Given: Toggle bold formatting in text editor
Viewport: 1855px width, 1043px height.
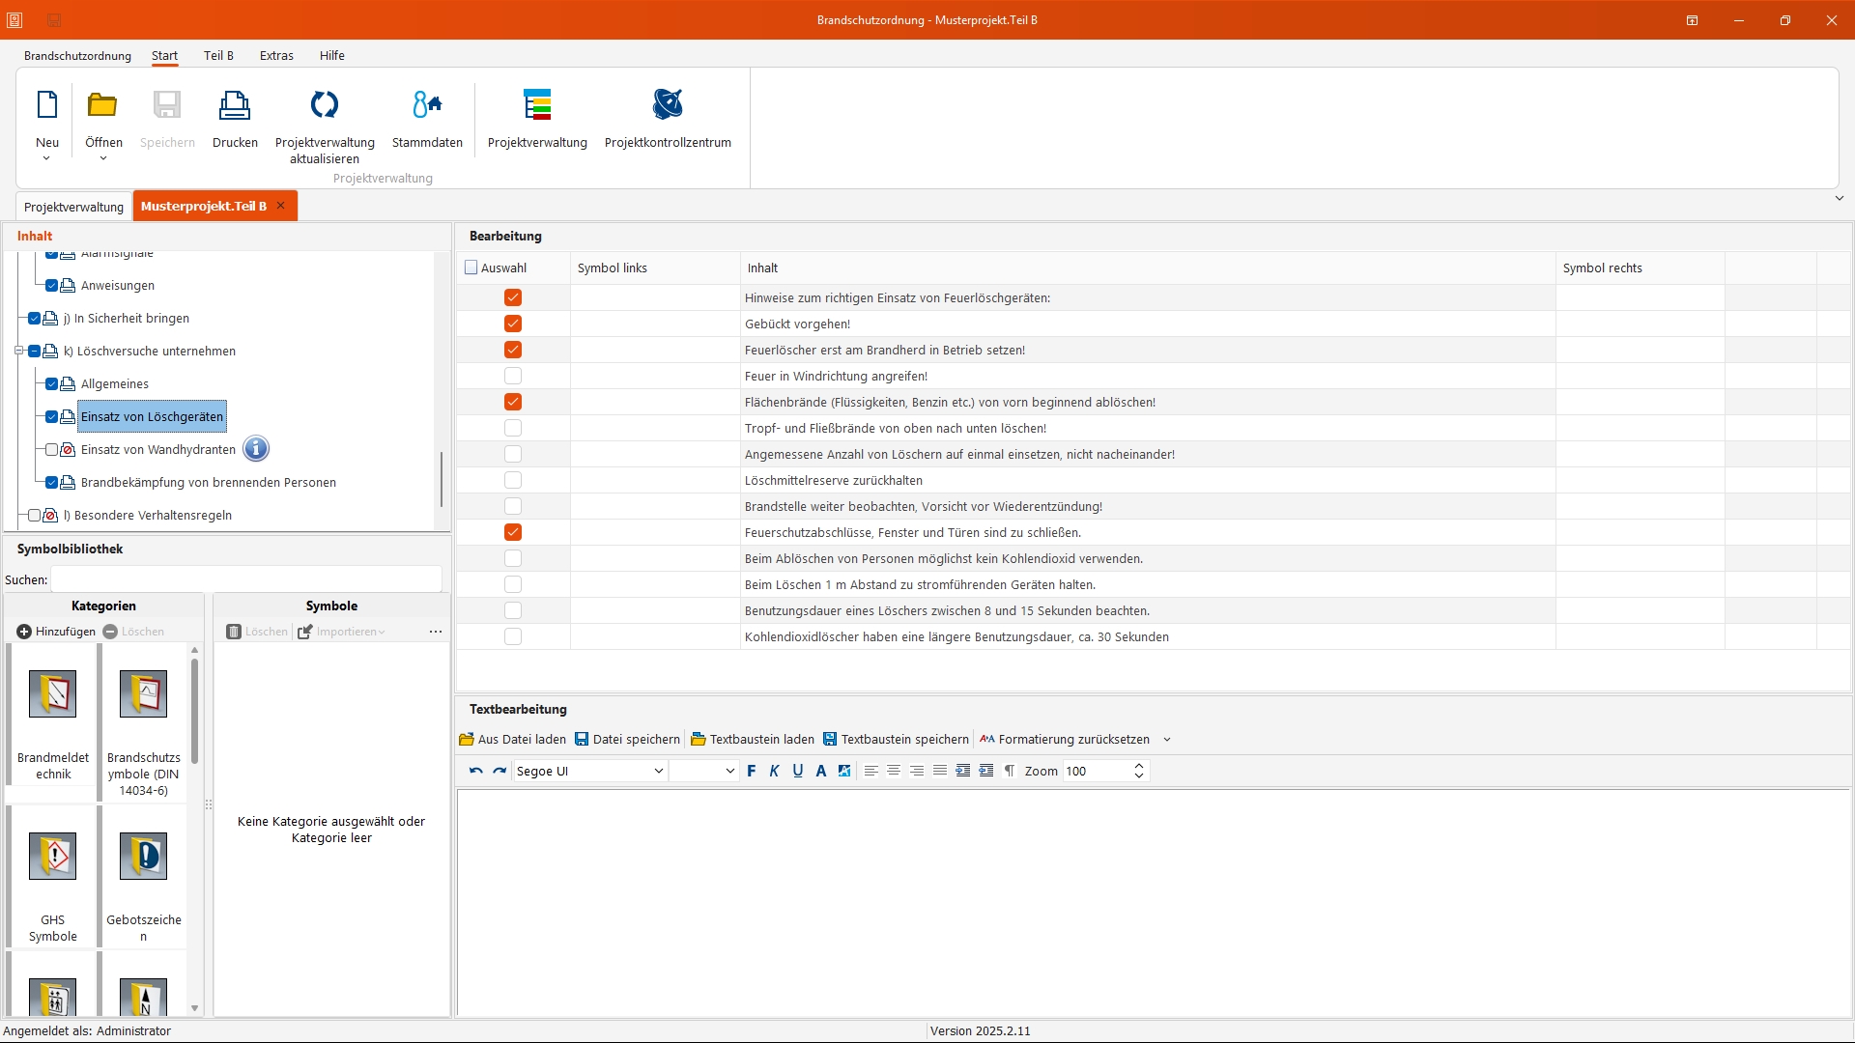Looking at the screenshot, I should [x=752, y=771].
